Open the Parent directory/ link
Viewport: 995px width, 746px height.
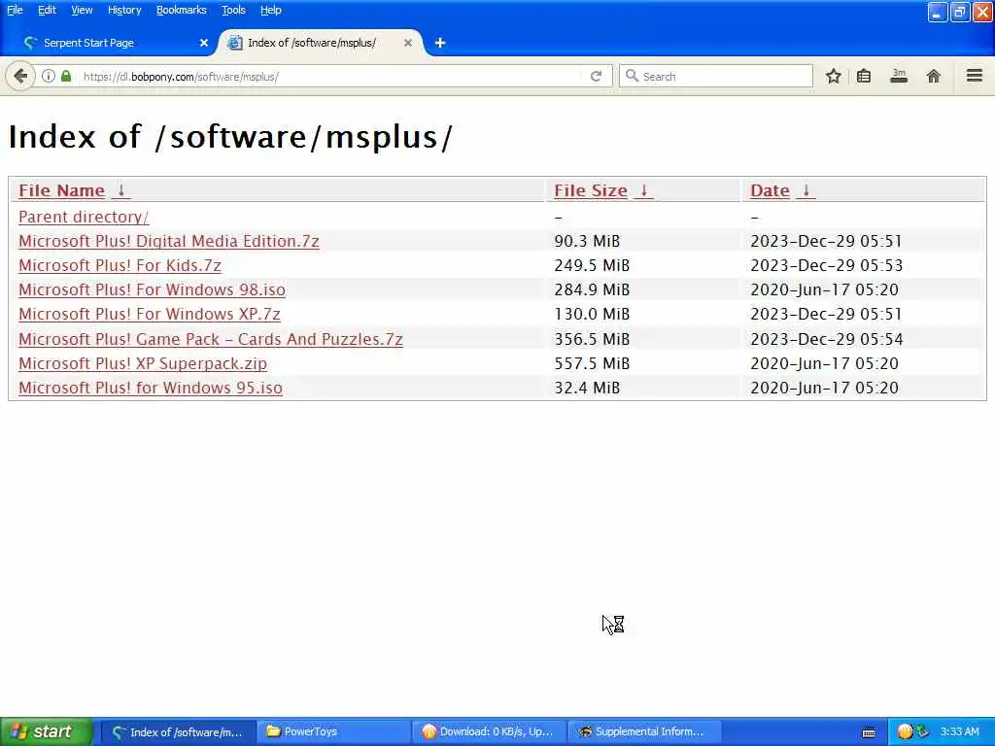pyautogui.click(x=84, y=217)
